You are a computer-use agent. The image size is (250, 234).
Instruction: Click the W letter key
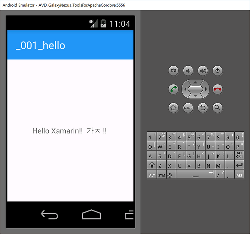point(162,146)
